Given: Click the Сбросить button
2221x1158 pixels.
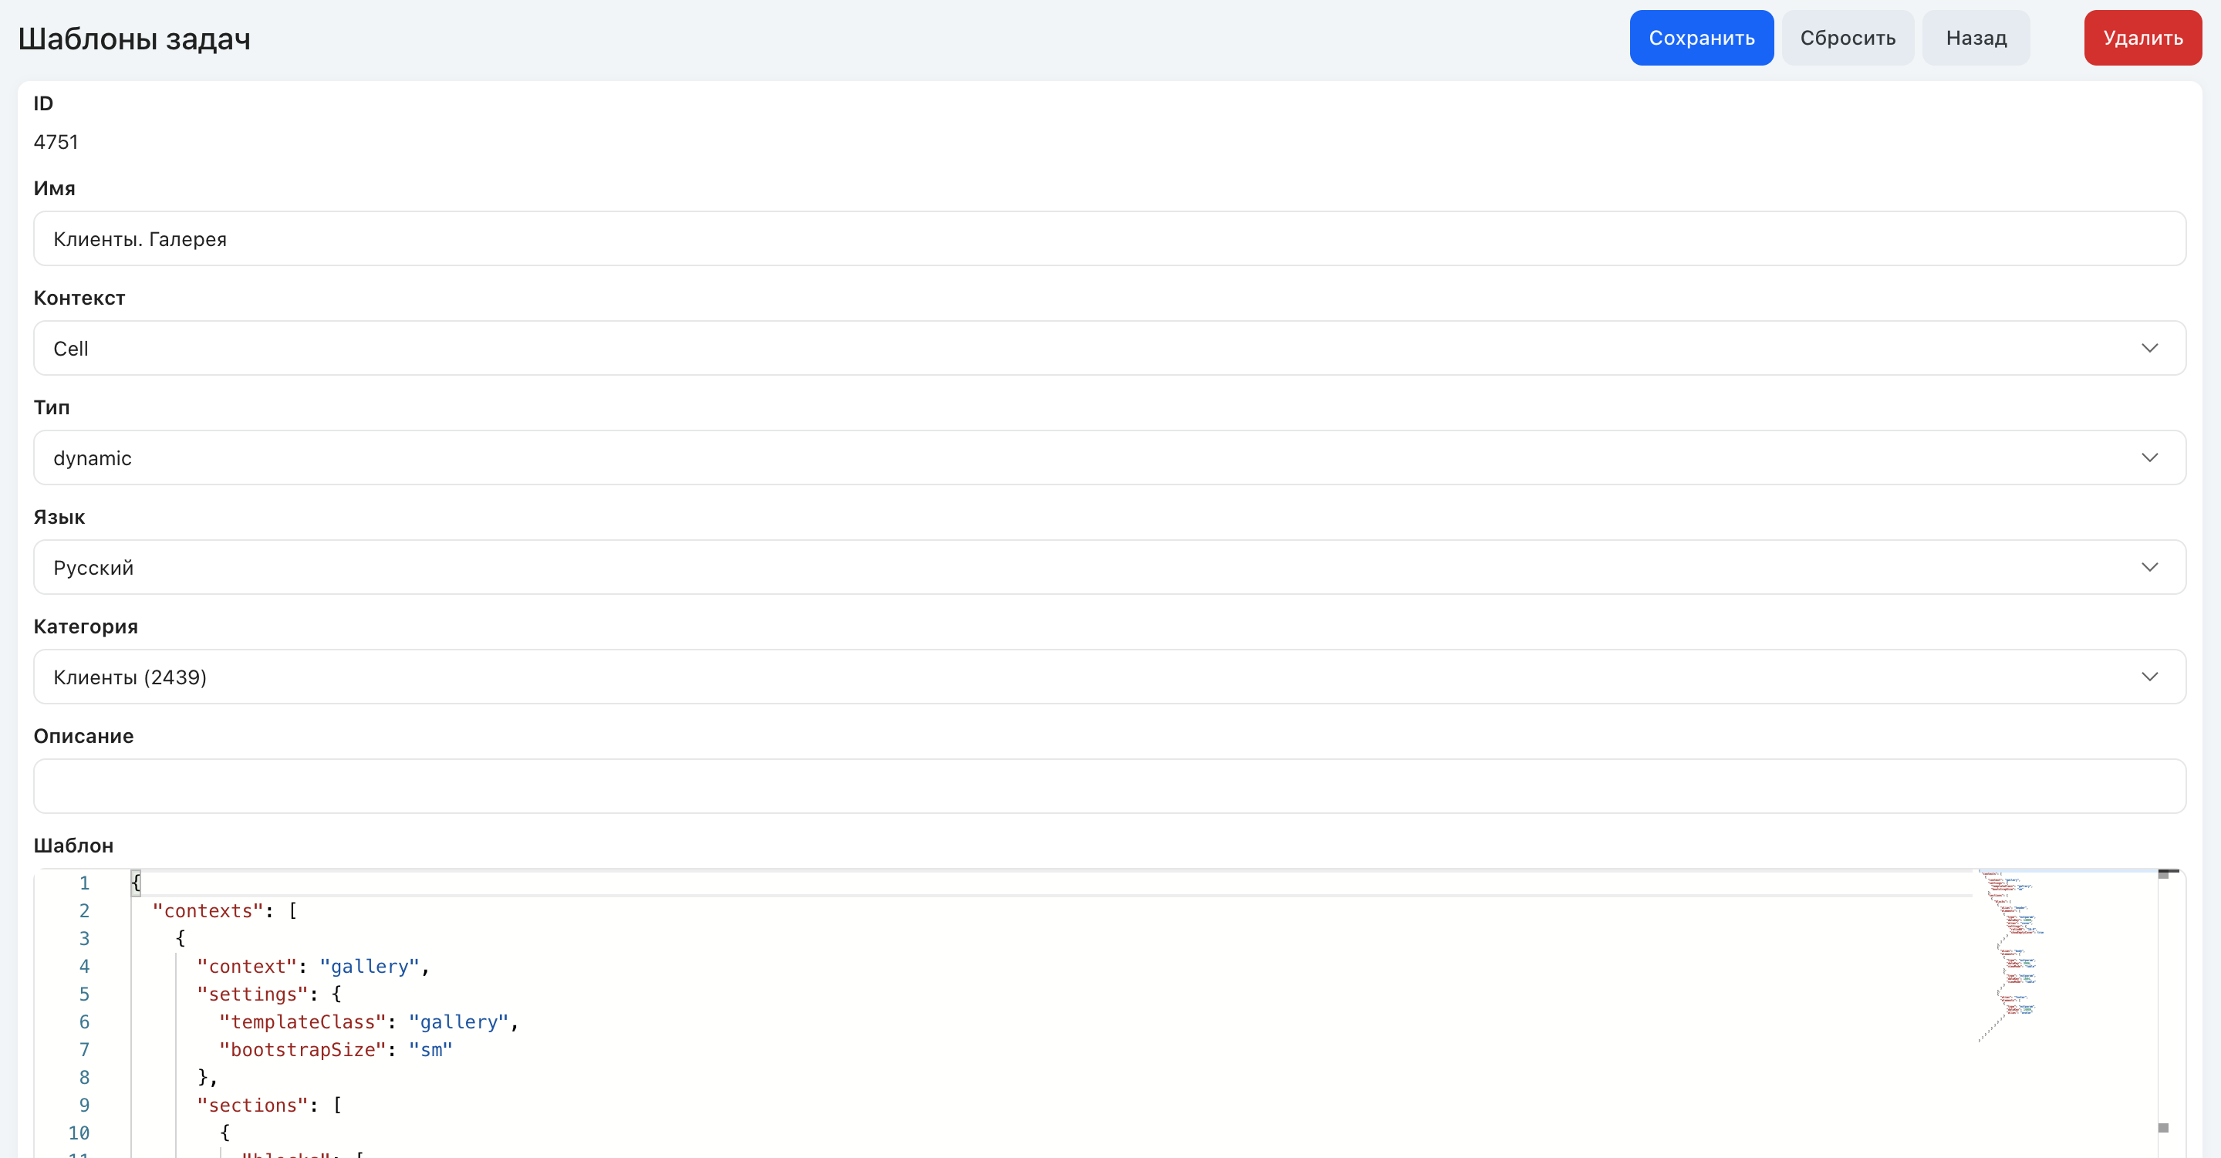Looking at the screenshot, I should pyautogui.click(x=1848, y=38).
